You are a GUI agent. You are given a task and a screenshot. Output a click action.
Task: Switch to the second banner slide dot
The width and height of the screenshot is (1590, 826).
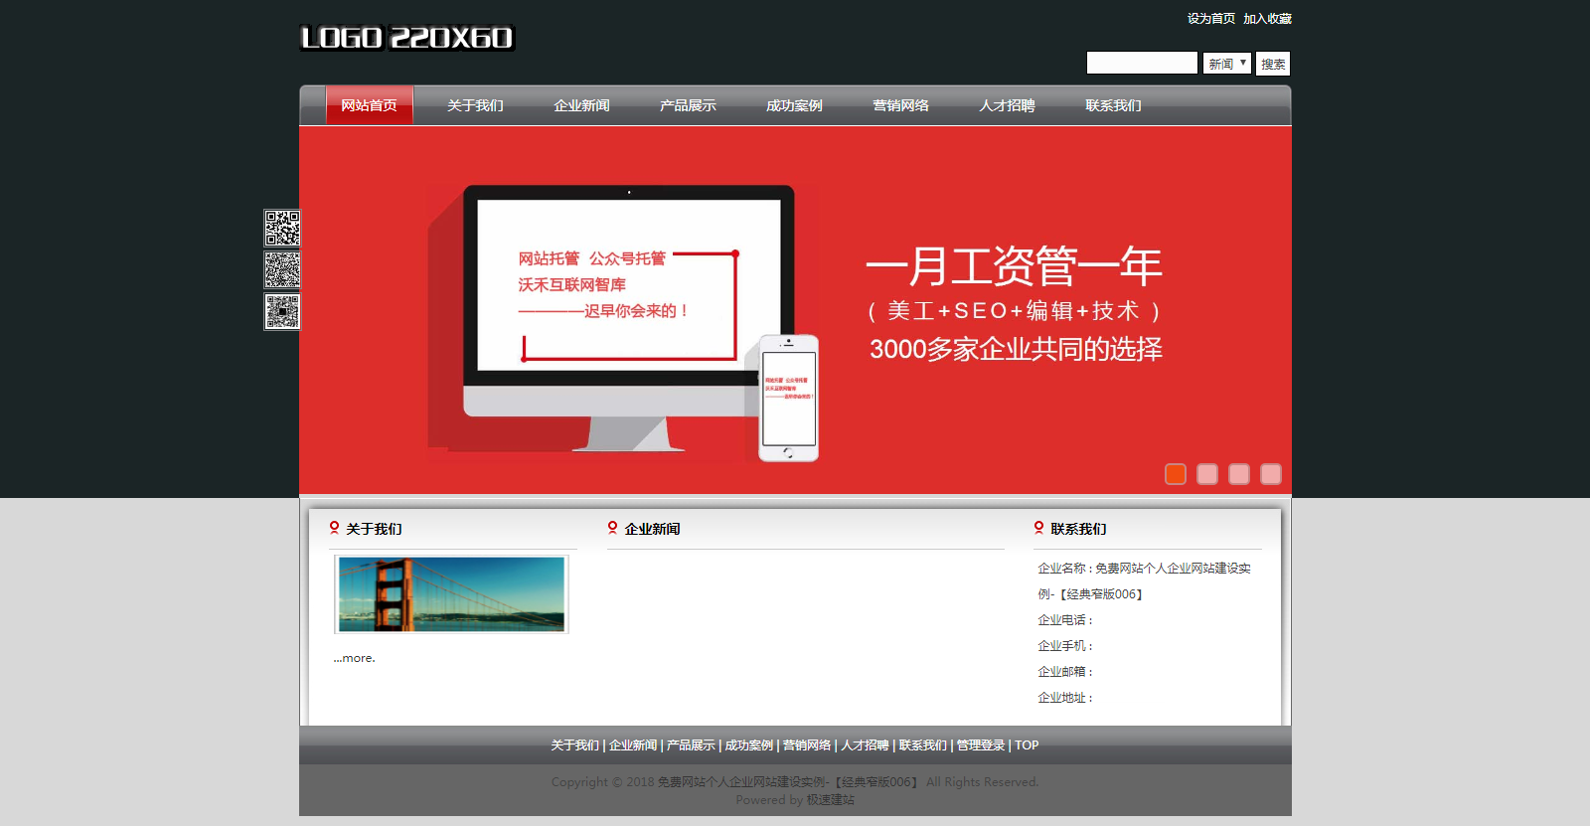tap(1207, 474)
